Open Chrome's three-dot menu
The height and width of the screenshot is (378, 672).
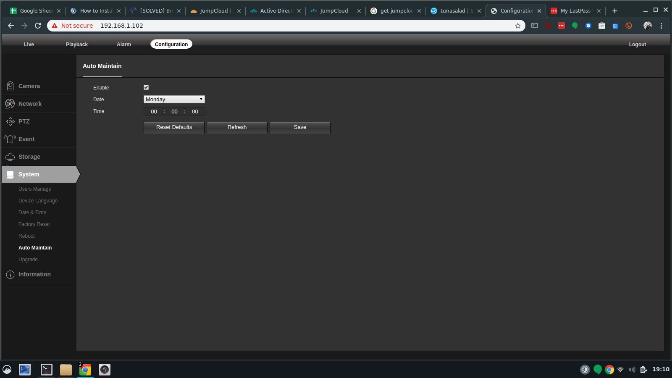661,26
